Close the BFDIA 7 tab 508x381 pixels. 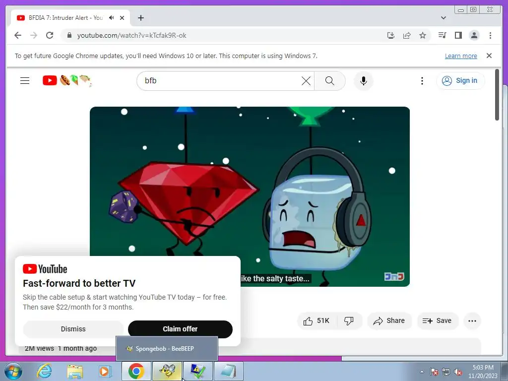pyautogui.click(x=122, y=18)
